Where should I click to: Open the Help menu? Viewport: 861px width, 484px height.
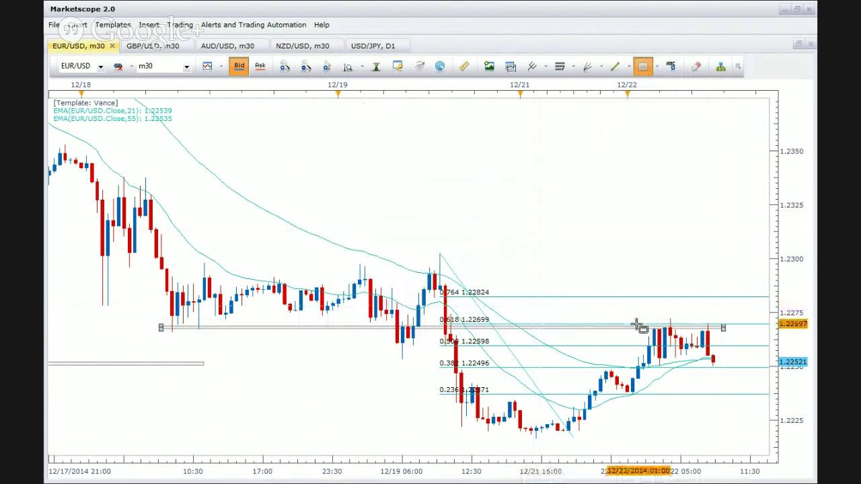coord(322,25)
